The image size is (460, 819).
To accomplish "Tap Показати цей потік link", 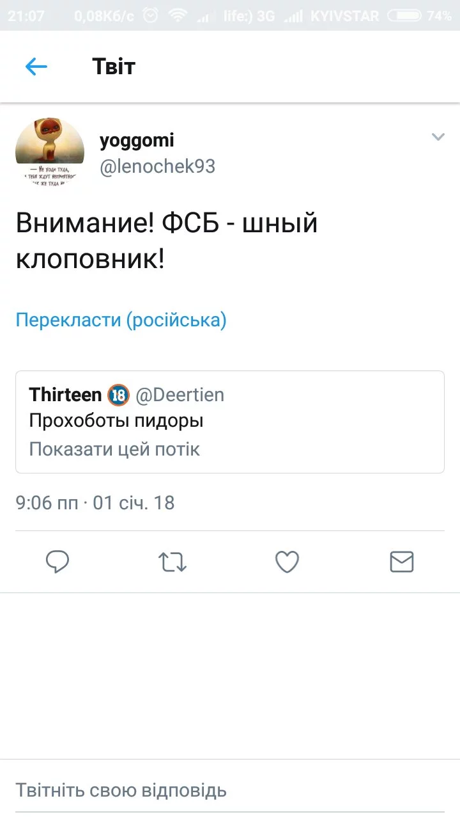I will 114,449.
